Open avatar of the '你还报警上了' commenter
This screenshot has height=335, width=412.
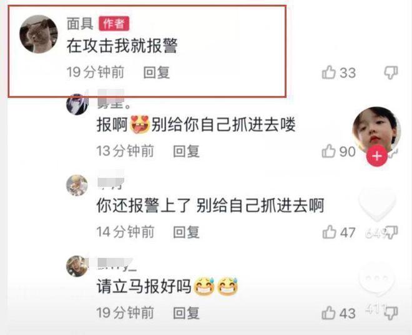coord(77,185)
